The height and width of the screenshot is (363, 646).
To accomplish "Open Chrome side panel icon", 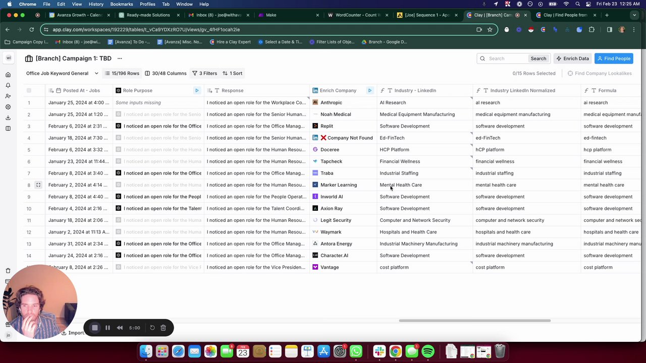I will tap(609, 29).
